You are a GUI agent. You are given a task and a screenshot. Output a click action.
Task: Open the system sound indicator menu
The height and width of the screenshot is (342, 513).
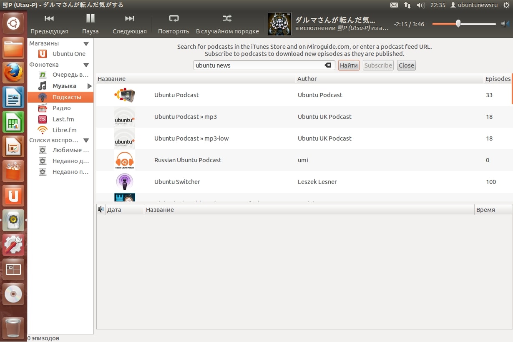421,5
